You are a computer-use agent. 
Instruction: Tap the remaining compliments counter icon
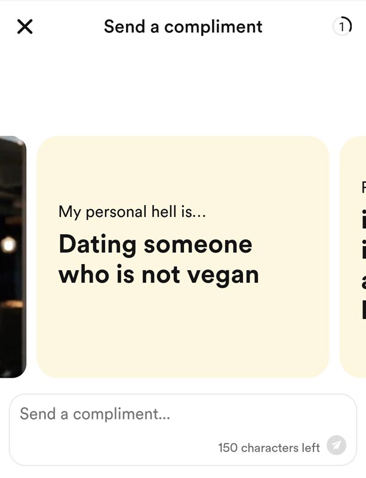coord(342,26)
